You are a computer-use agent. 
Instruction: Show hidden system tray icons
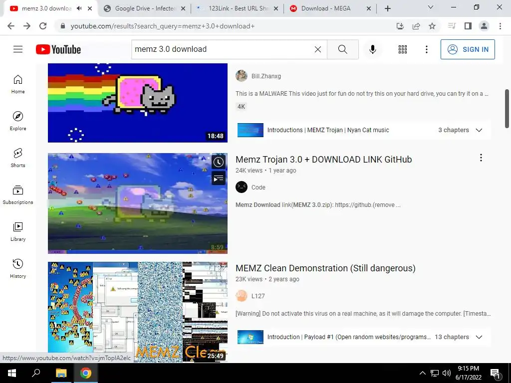(x=422, y=373)
